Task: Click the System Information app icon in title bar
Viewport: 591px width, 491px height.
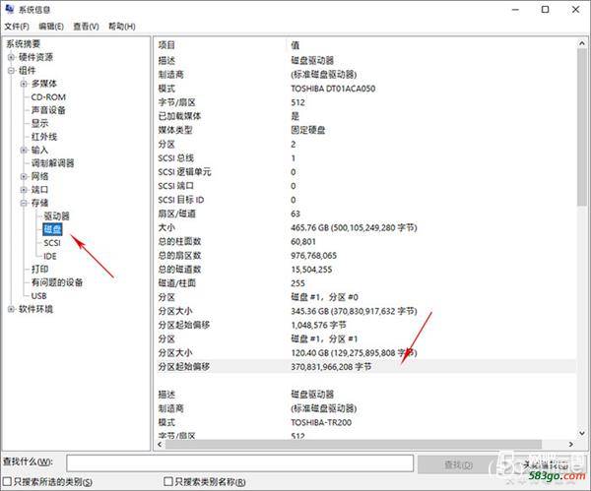Action: [10, 9]
